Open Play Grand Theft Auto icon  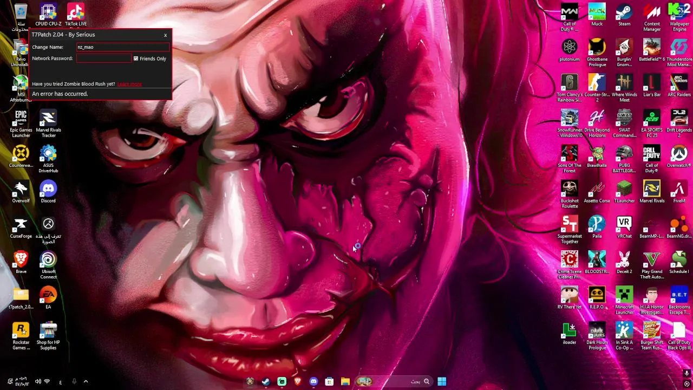[652, 265]
